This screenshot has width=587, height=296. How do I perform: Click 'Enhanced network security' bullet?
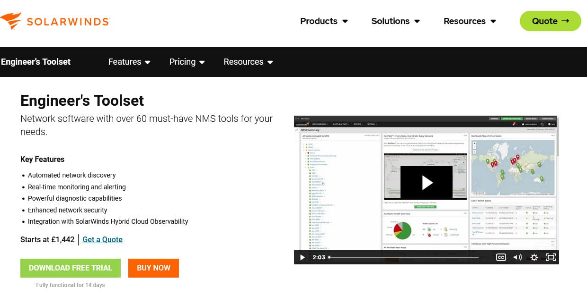click(x=68, y=210)
